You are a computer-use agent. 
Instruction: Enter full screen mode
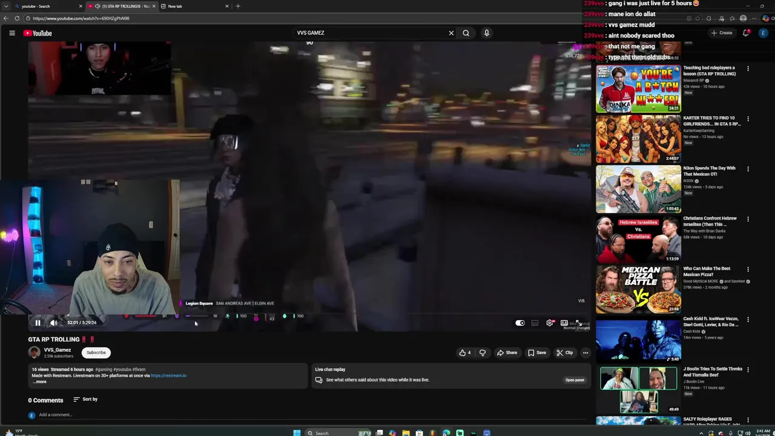pyautogui.click(x=579, y=323)
